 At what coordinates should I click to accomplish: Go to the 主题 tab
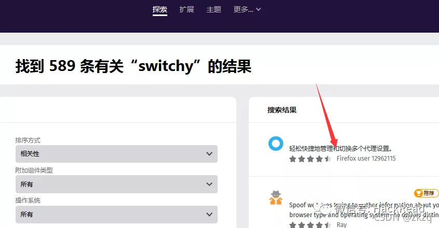tap(214, 9)
